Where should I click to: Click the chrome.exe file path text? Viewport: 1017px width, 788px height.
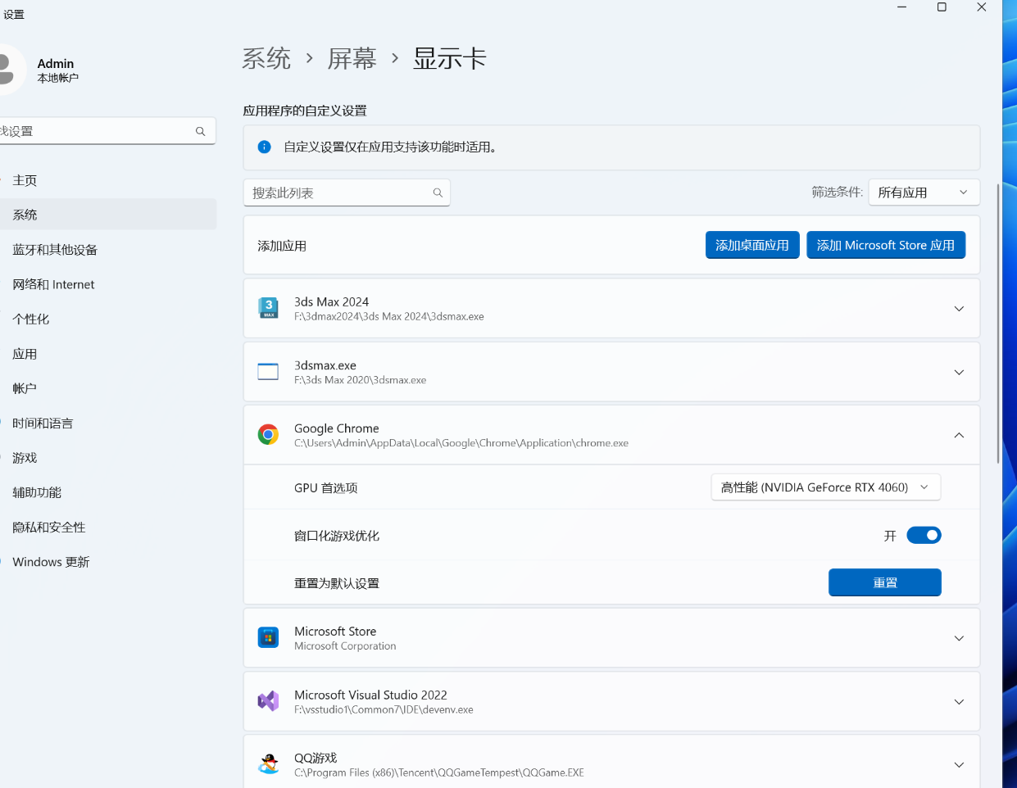pos(461,443)
